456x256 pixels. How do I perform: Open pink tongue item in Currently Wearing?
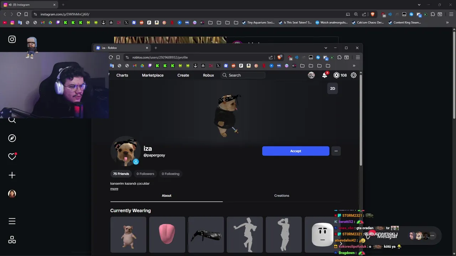[x=167, y=235]
